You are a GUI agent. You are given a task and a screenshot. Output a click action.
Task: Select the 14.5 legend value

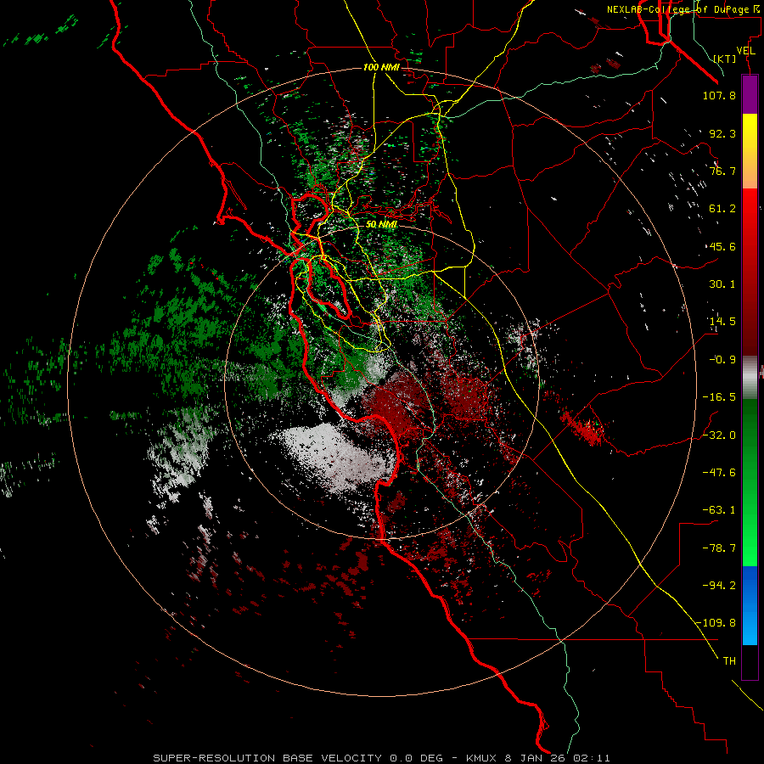(x=722, y=322)
